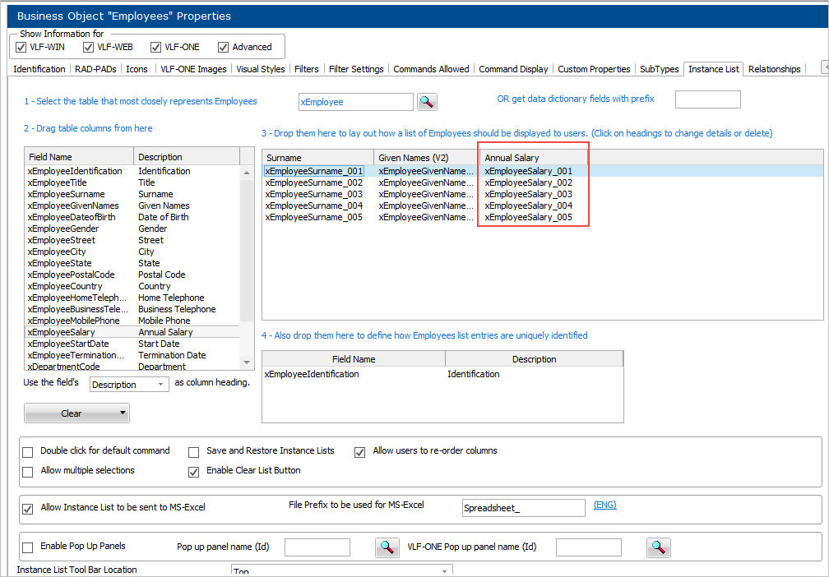Image resolution: width=829 pixels, height=577 pixels.
Task: Click the ENG language link
Action: pyautogui.click(x=604, y=505)
